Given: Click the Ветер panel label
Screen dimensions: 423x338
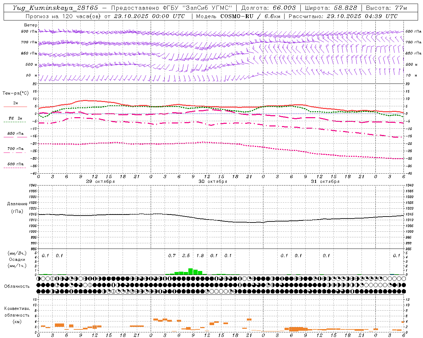Looking at the screenshot, I should click(x=31, y=25).
